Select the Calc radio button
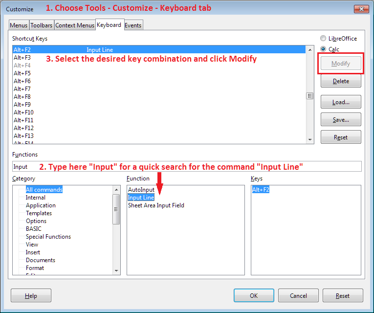This screenshot has width=374, height=313. (x=323, y=49)
